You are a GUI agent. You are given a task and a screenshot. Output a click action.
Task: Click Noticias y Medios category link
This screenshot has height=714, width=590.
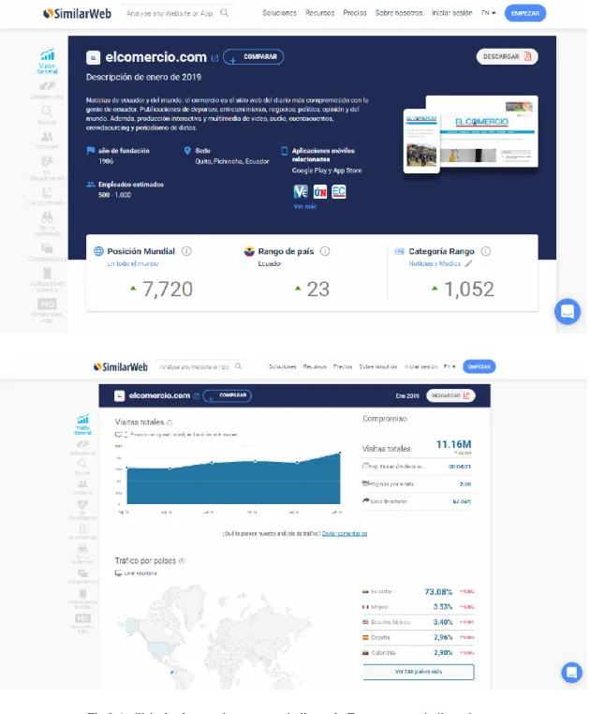(435, 263)
